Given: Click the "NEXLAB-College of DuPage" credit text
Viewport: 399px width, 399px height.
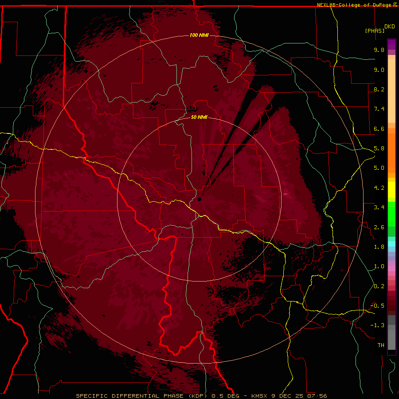Looking at the screenshot, I should click(354, 5).
